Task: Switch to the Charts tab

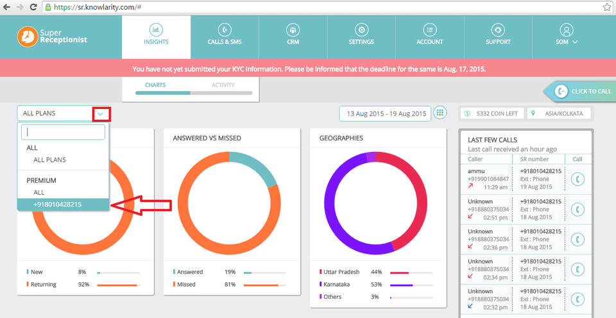Action: coord(155,85)
